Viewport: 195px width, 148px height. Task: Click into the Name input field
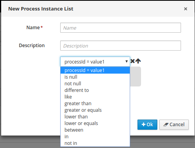click(x=120, y=28)
